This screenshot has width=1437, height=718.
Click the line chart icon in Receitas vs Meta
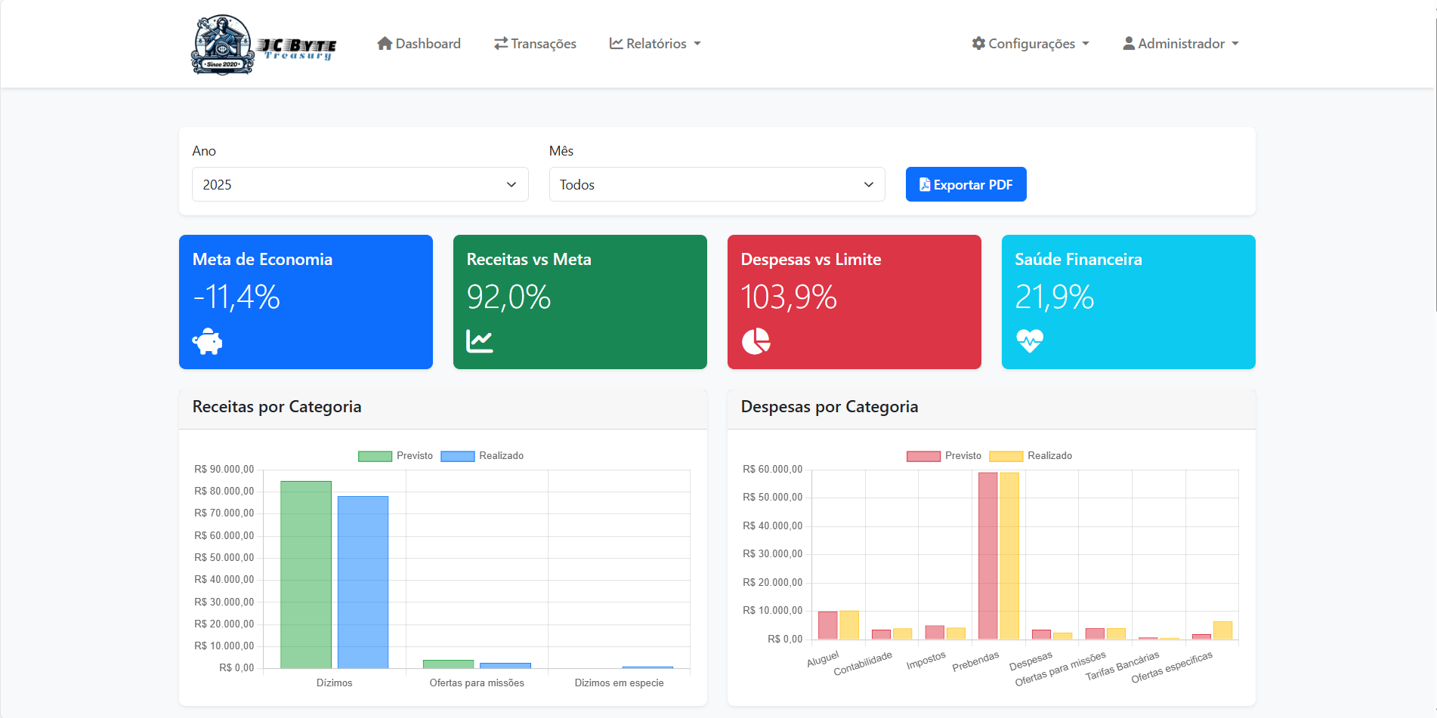pyautogui.click(x=480, y=341)
